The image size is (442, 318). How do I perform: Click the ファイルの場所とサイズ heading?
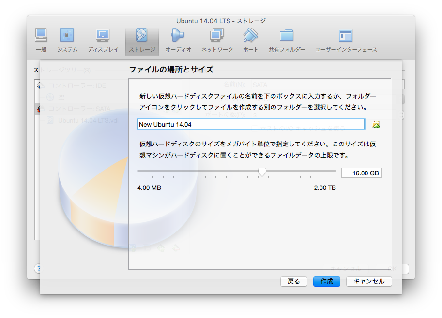(x=171, y=70)
